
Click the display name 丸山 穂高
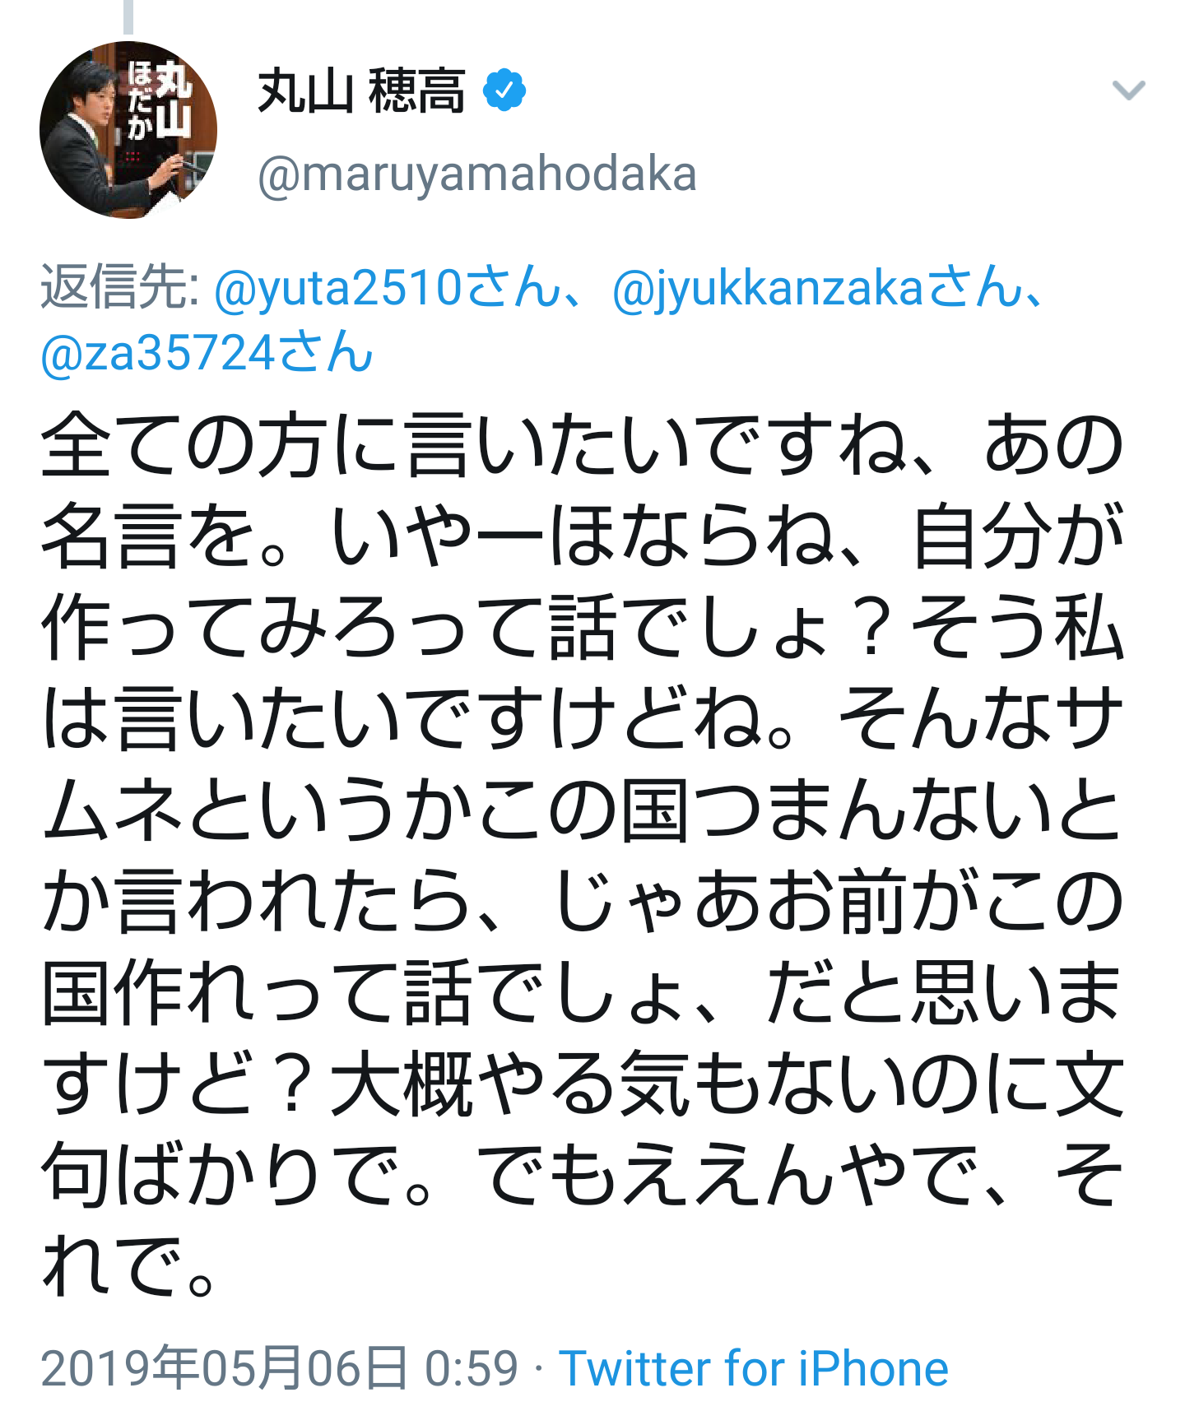point(362,91)
